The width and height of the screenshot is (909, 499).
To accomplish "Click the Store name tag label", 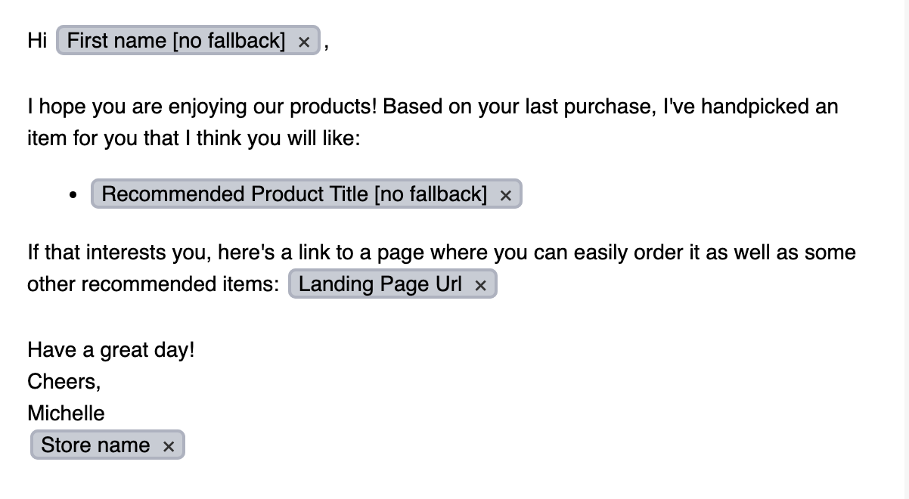I will [95, 445].
